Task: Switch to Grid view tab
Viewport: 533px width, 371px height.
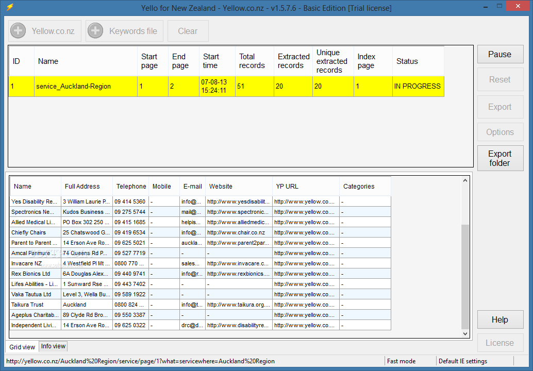Action: [22, 347]
